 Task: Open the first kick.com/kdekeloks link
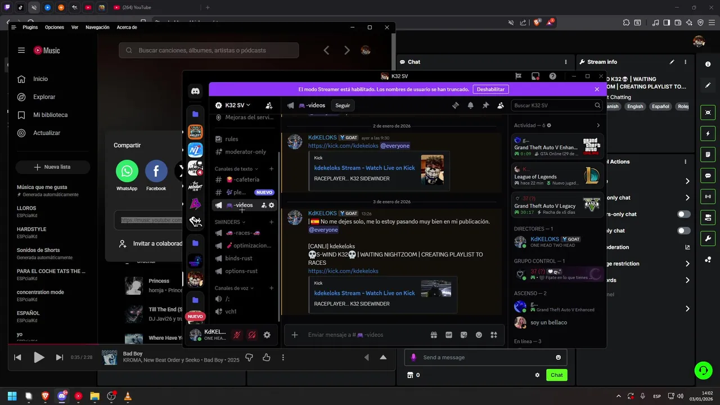pos(343,146)
